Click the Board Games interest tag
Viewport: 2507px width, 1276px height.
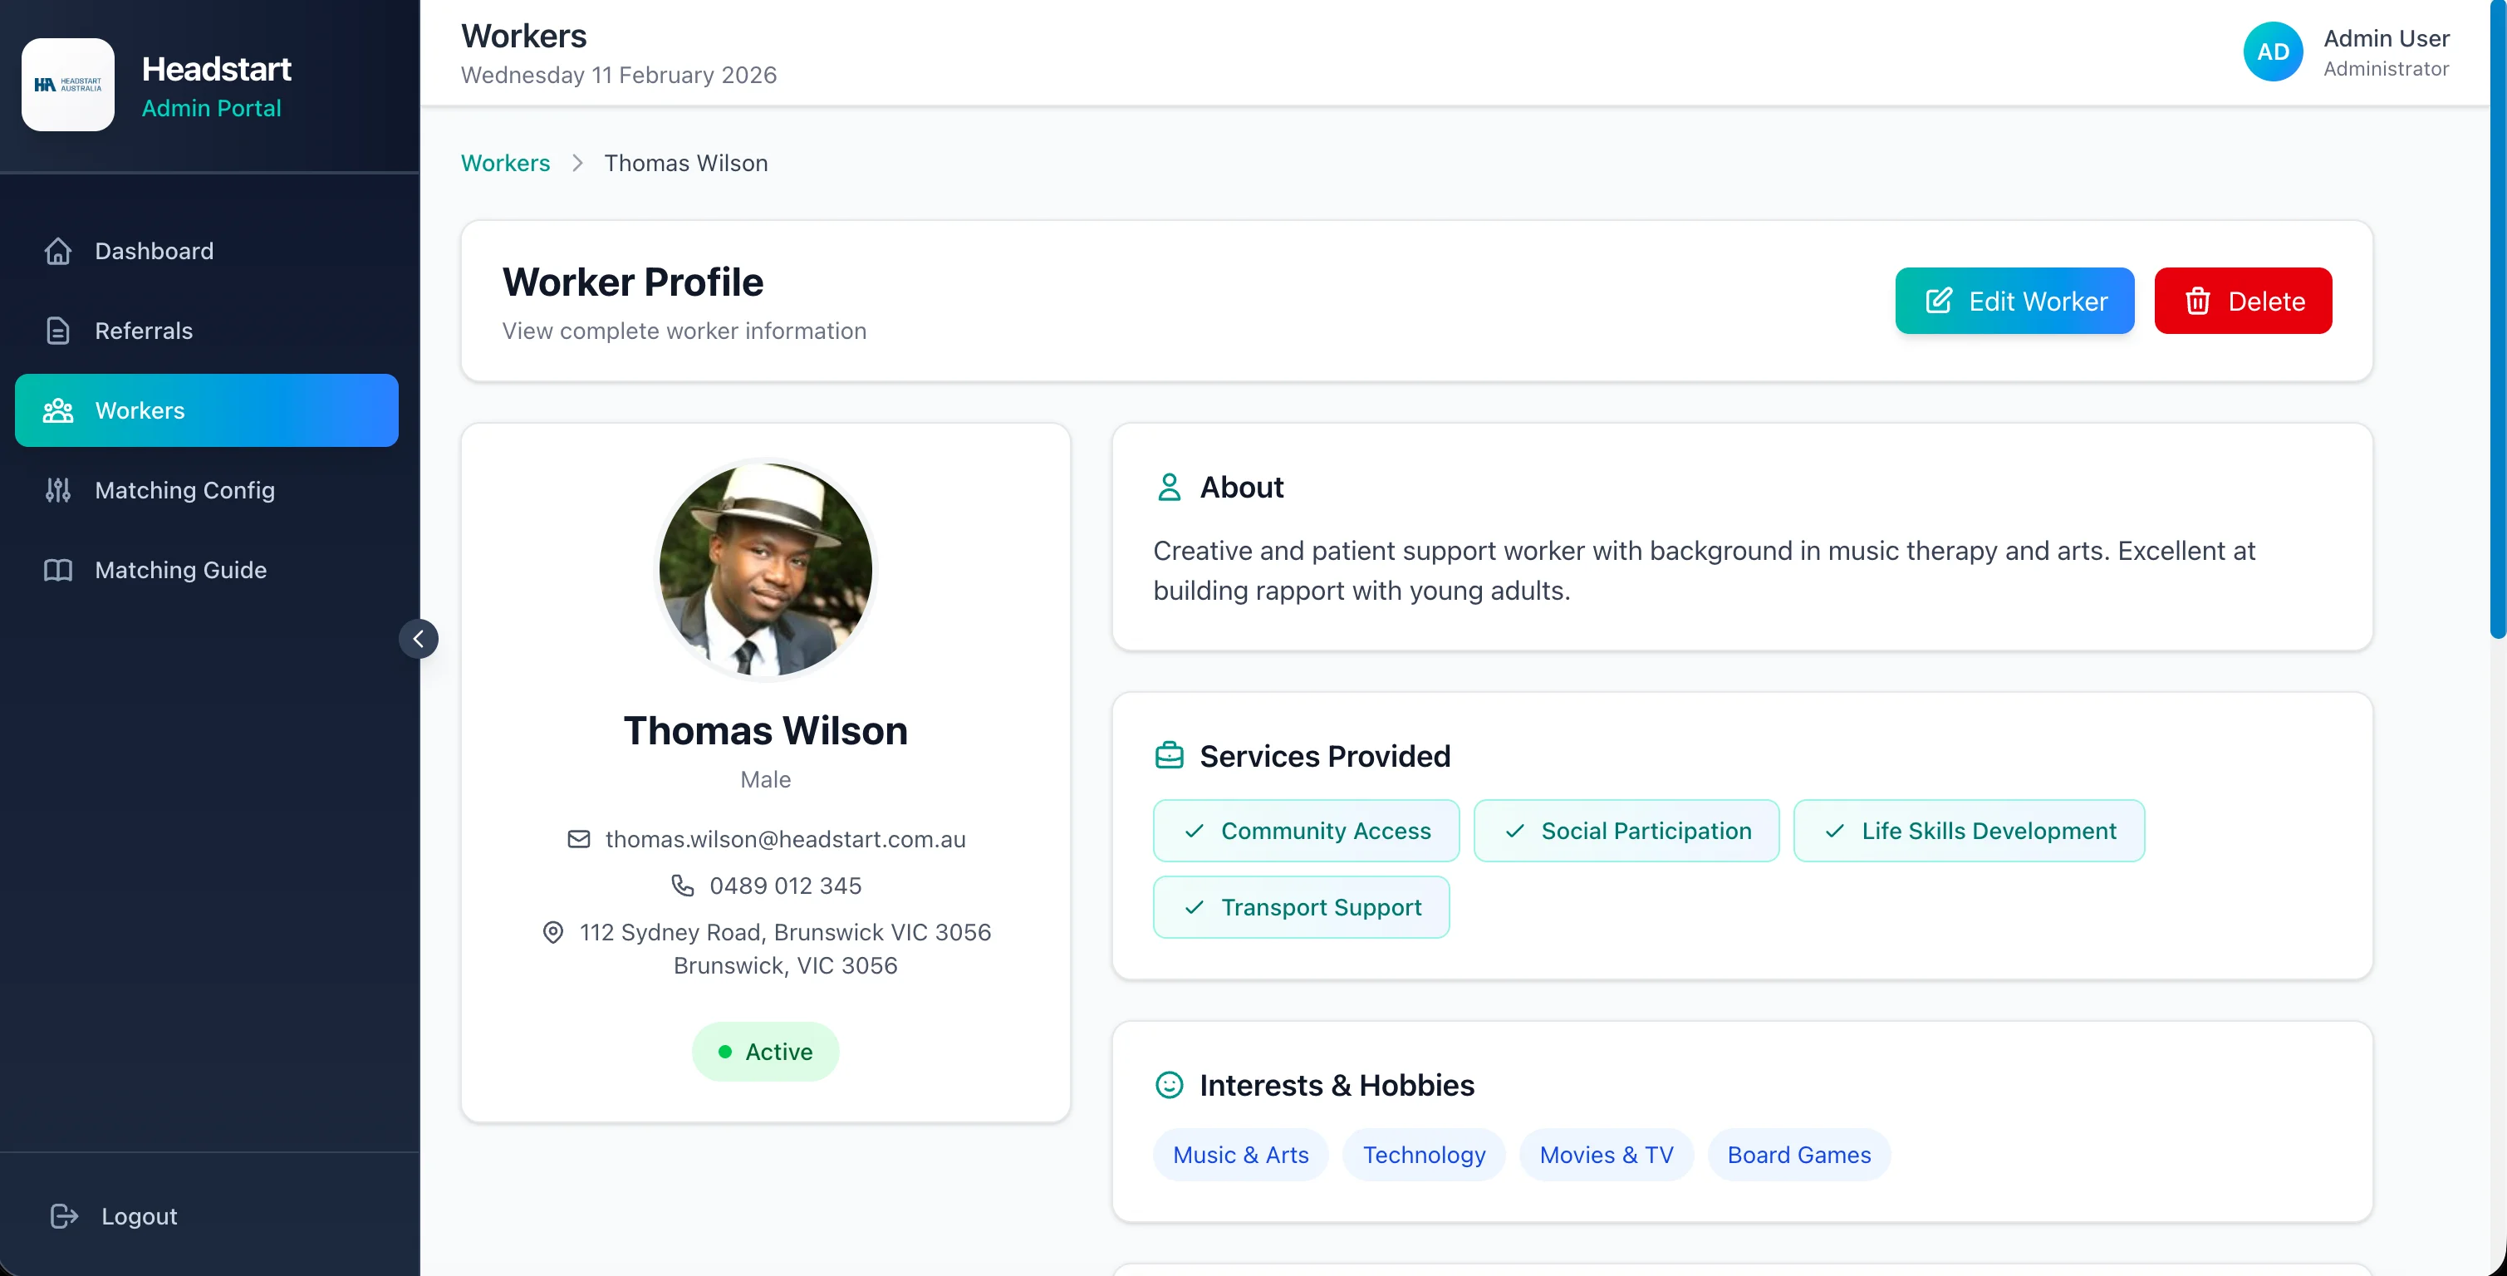point(1799,1156)
